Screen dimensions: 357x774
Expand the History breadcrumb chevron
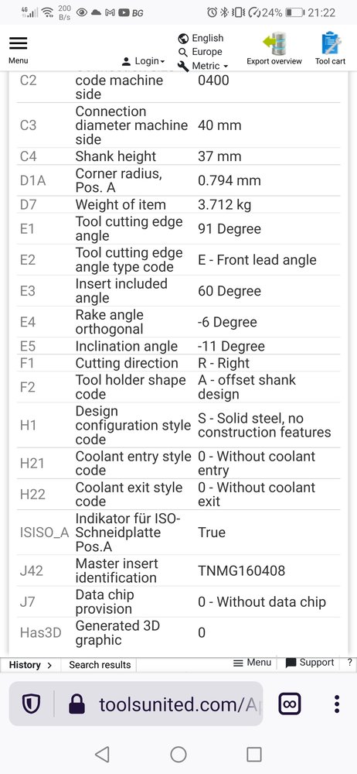[49, 665]
